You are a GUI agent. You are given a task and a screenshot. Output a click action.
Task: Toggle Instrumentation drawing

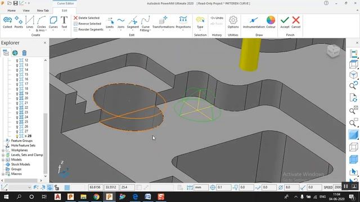point(254,22)
